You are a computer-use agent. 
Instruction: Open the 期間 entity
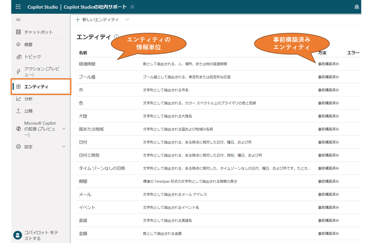83,181
